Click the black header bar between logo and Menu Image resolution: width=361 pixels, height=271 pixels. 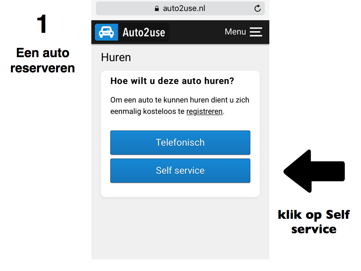(197, 32)
